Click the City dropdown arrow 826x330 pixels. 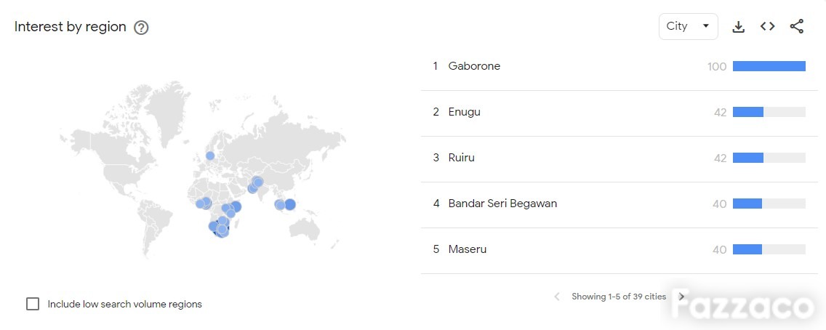706,26
